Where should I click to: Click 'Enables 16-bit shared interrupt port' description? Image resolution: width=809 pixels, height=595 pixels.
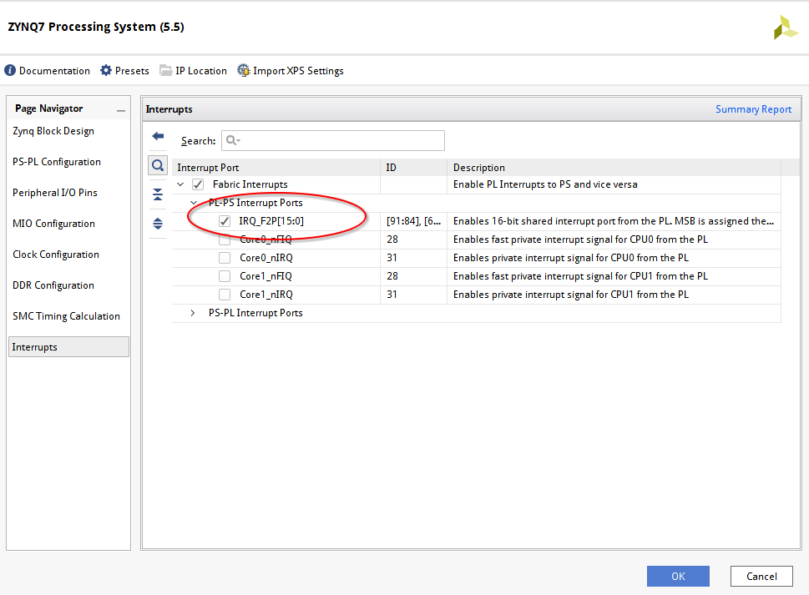click(x=614, y=221)
